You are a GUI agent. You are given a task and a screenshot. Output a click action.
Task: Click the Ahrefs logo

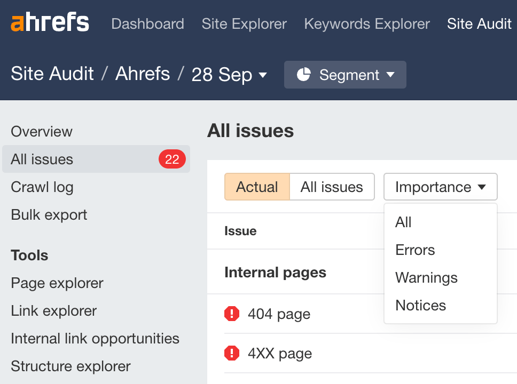(50, 22)
